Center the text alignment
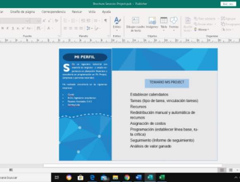Screen dimensions: 240x182 (71, 28)
